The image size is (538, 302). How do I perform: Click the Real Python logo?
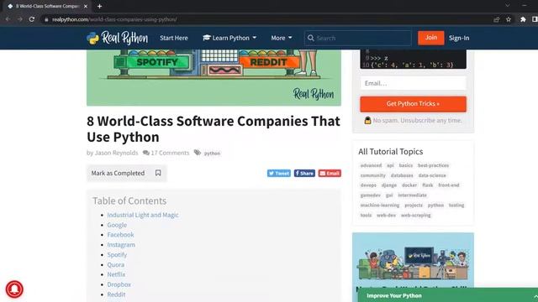click(117, 38)
